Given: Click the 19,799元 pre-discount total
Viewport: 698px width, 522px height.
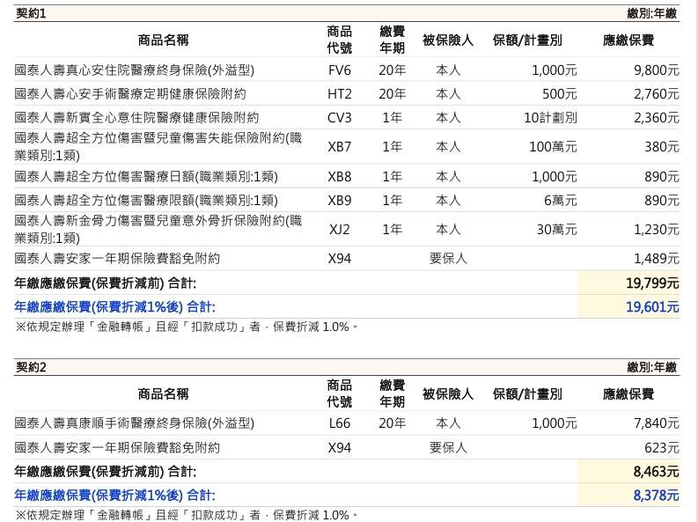Looking at the screenshot, I should point(652,283).
